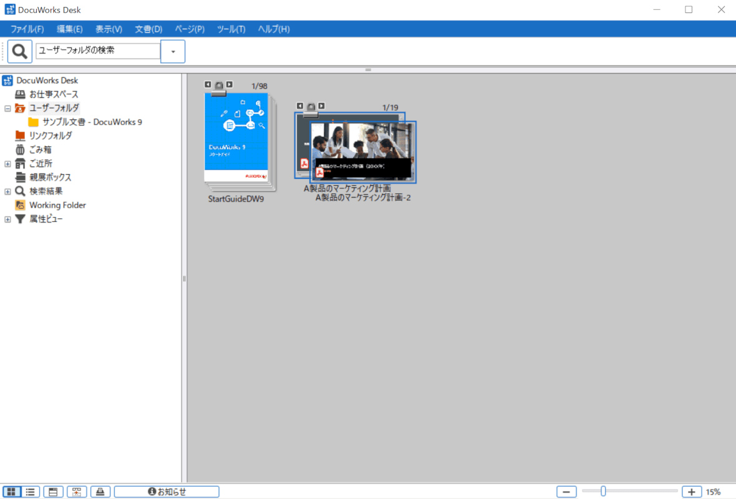Image resolution: width=736 pixels, height=499 pixels.
Task: Go to next page on StartGuideDW9 thumbnail
Action: pyautogui.click(x=230, y=84)
